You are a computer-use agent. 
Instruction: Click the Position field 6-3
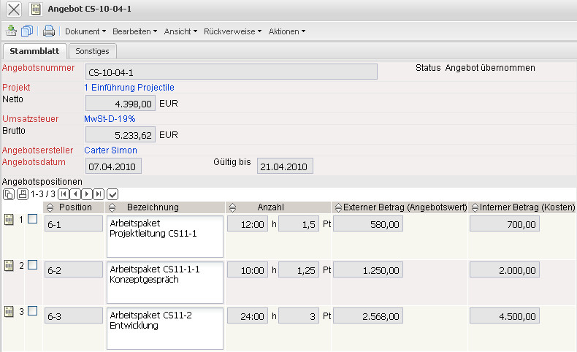pyautogui.click(x=74, y=315)
